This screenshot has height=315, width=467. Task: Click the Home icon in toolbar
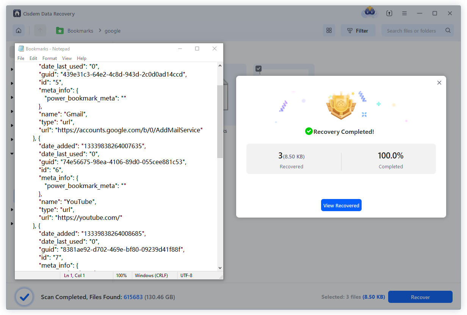19,31
